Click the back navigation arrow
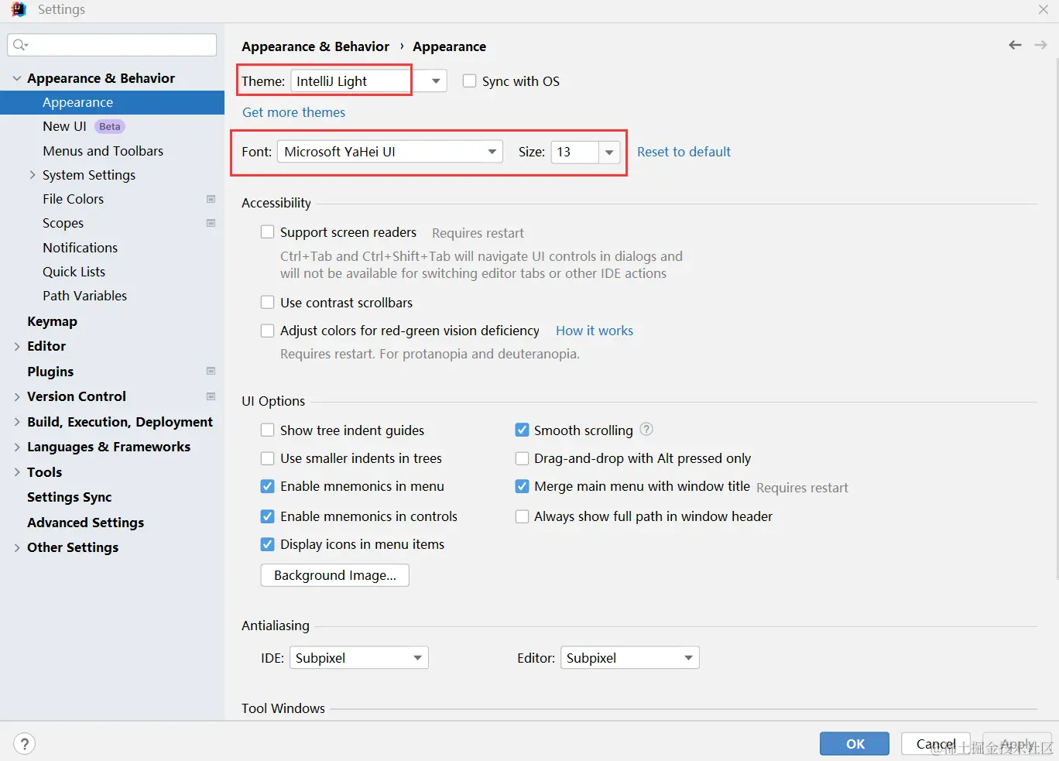This screenshot has width=1059, height=761. [x=1015, y=46]
